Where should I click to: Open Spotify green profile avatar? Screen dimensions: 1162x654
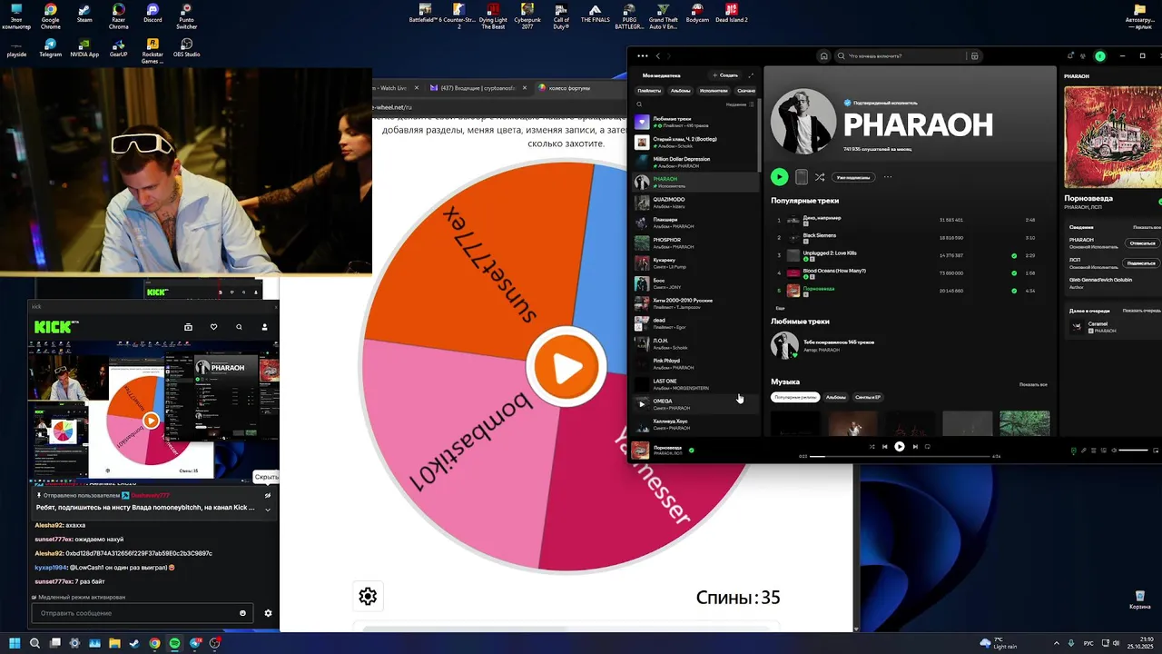pyautogui.click(x=1100, y=56)
